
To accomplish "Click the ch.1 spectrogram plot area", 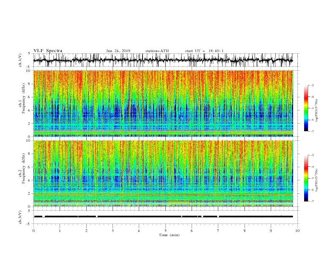I will [163, 103].
